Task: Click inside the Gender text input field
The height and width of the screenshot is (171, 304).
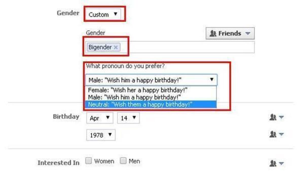Action: tap(187, 47)
